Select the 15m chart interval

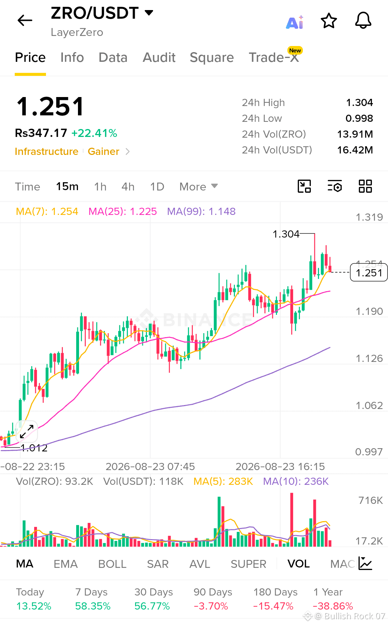67,187
